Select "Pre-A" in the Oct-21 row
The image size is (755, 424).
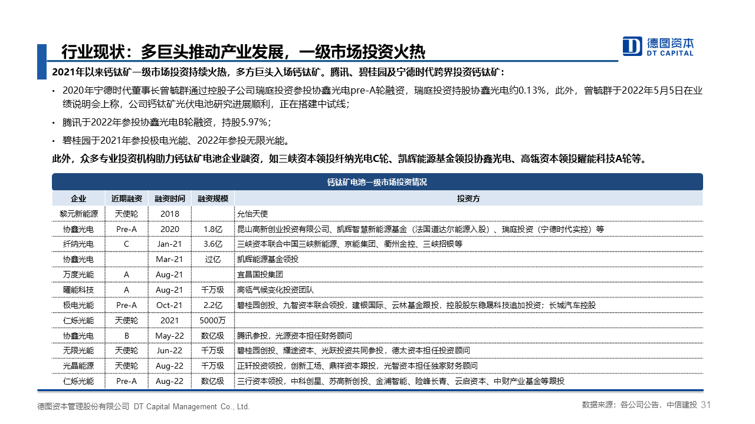pos(126,305)
